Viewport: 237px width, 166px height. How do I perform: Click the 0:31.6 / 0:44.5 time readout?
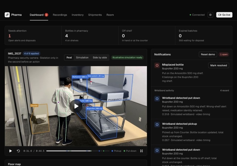pyautogui.click(x=34, y=151)
